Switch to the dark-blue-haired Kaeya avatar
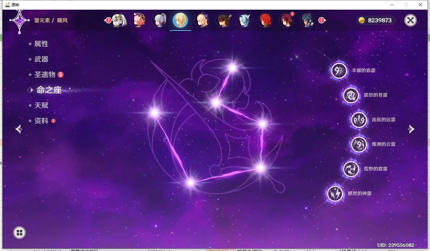The height and width of the screenshot is (251, 430). coord(308,20)
